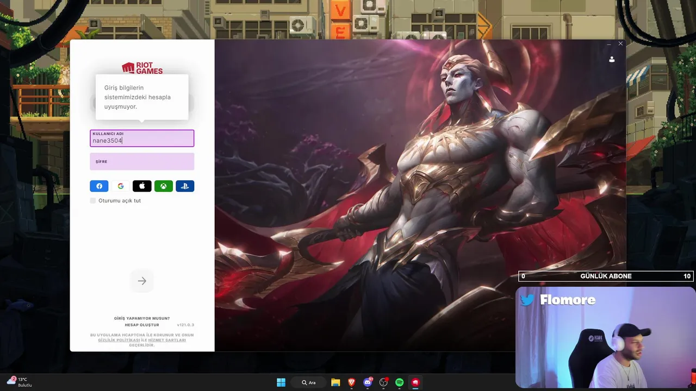This screenshot has height=391, width=696.
Task: Click the Twitter bird icon overlay
Action: pos(527,300)
